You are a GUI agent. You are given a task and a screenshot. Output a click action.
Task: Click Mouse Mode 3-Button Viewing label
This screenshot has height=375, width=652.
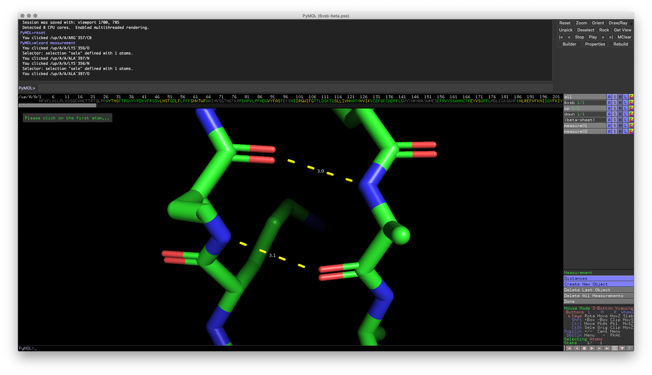pyautogui.click(x=598, y=308)
